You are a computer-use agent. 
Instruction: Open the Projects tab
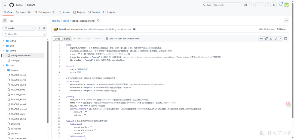[79, 12]
